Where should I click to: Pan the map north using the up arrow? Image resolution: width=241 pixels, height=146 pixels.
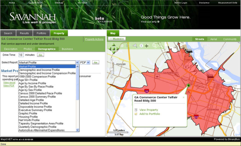coord(114,45)
